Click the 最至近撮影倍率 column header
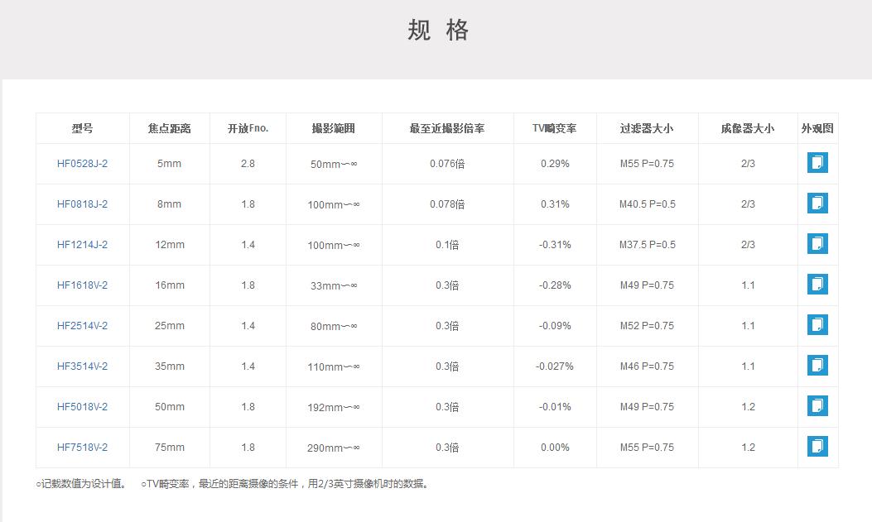 [447, 129]
